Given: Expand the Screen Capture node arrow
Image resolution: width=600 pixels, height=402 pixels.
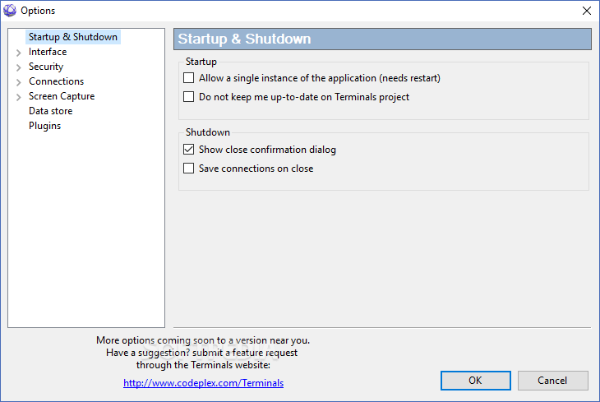Looking at the screenshot, I should 18,97.
